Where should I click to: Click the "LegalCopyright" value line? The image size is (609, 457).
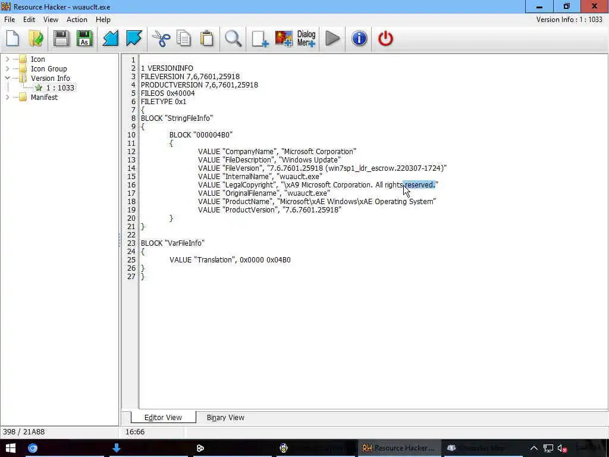coord(318,185)
